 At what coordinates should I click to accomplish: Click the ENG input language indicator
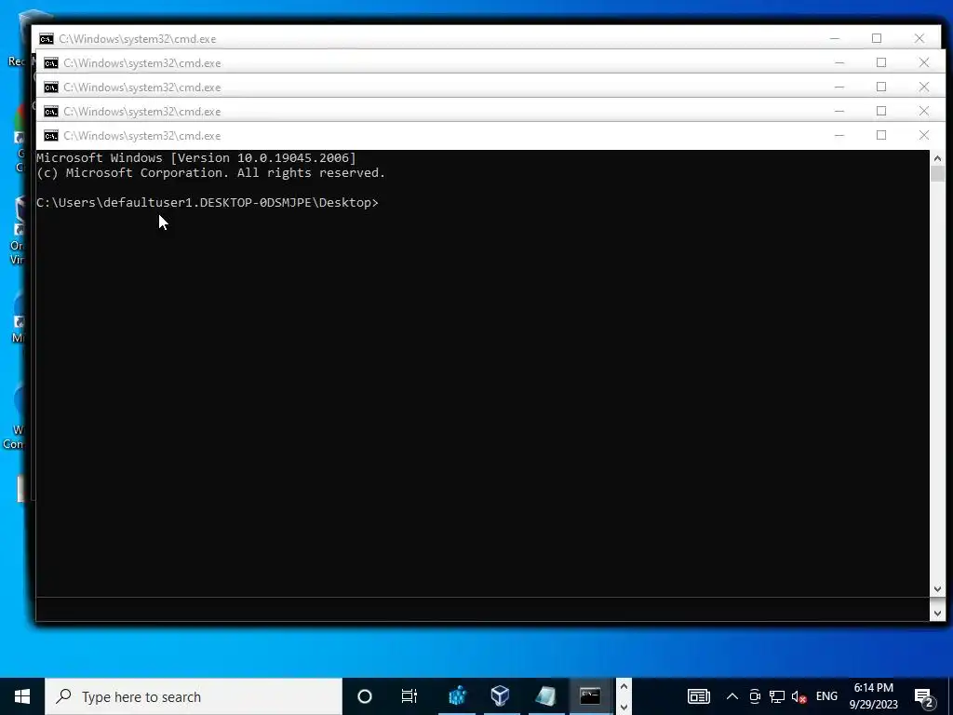pyautogui.click(x=826, y=696)
